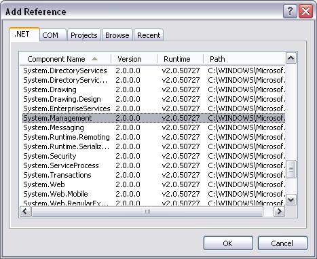Screen dimensions: 317x259
Task: Click the horizontal scrollbar thumb
Action: (147, 212)
